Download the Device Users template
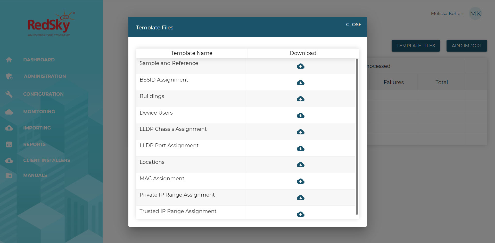Image resolution: width=495 pixels, height=243 pixels. 301,115
